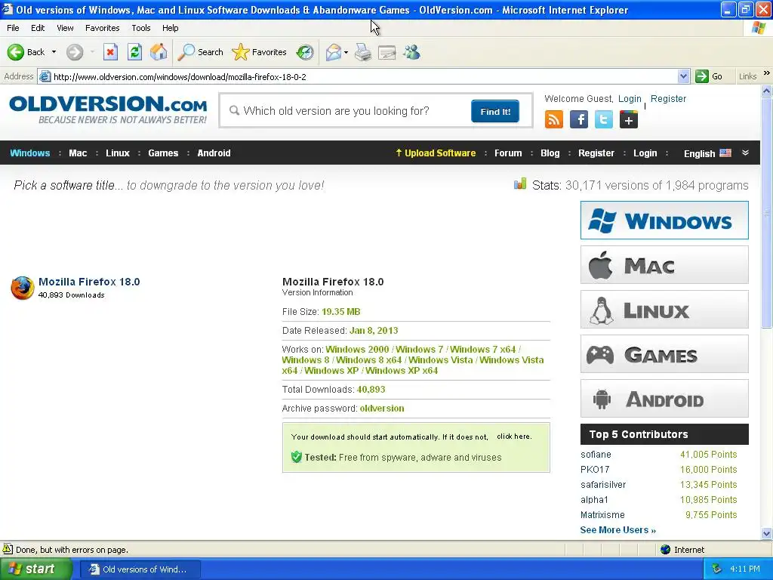This screenshot has width=773, height=580.
Task: Click the Home house icon
Action: point(159,52)
